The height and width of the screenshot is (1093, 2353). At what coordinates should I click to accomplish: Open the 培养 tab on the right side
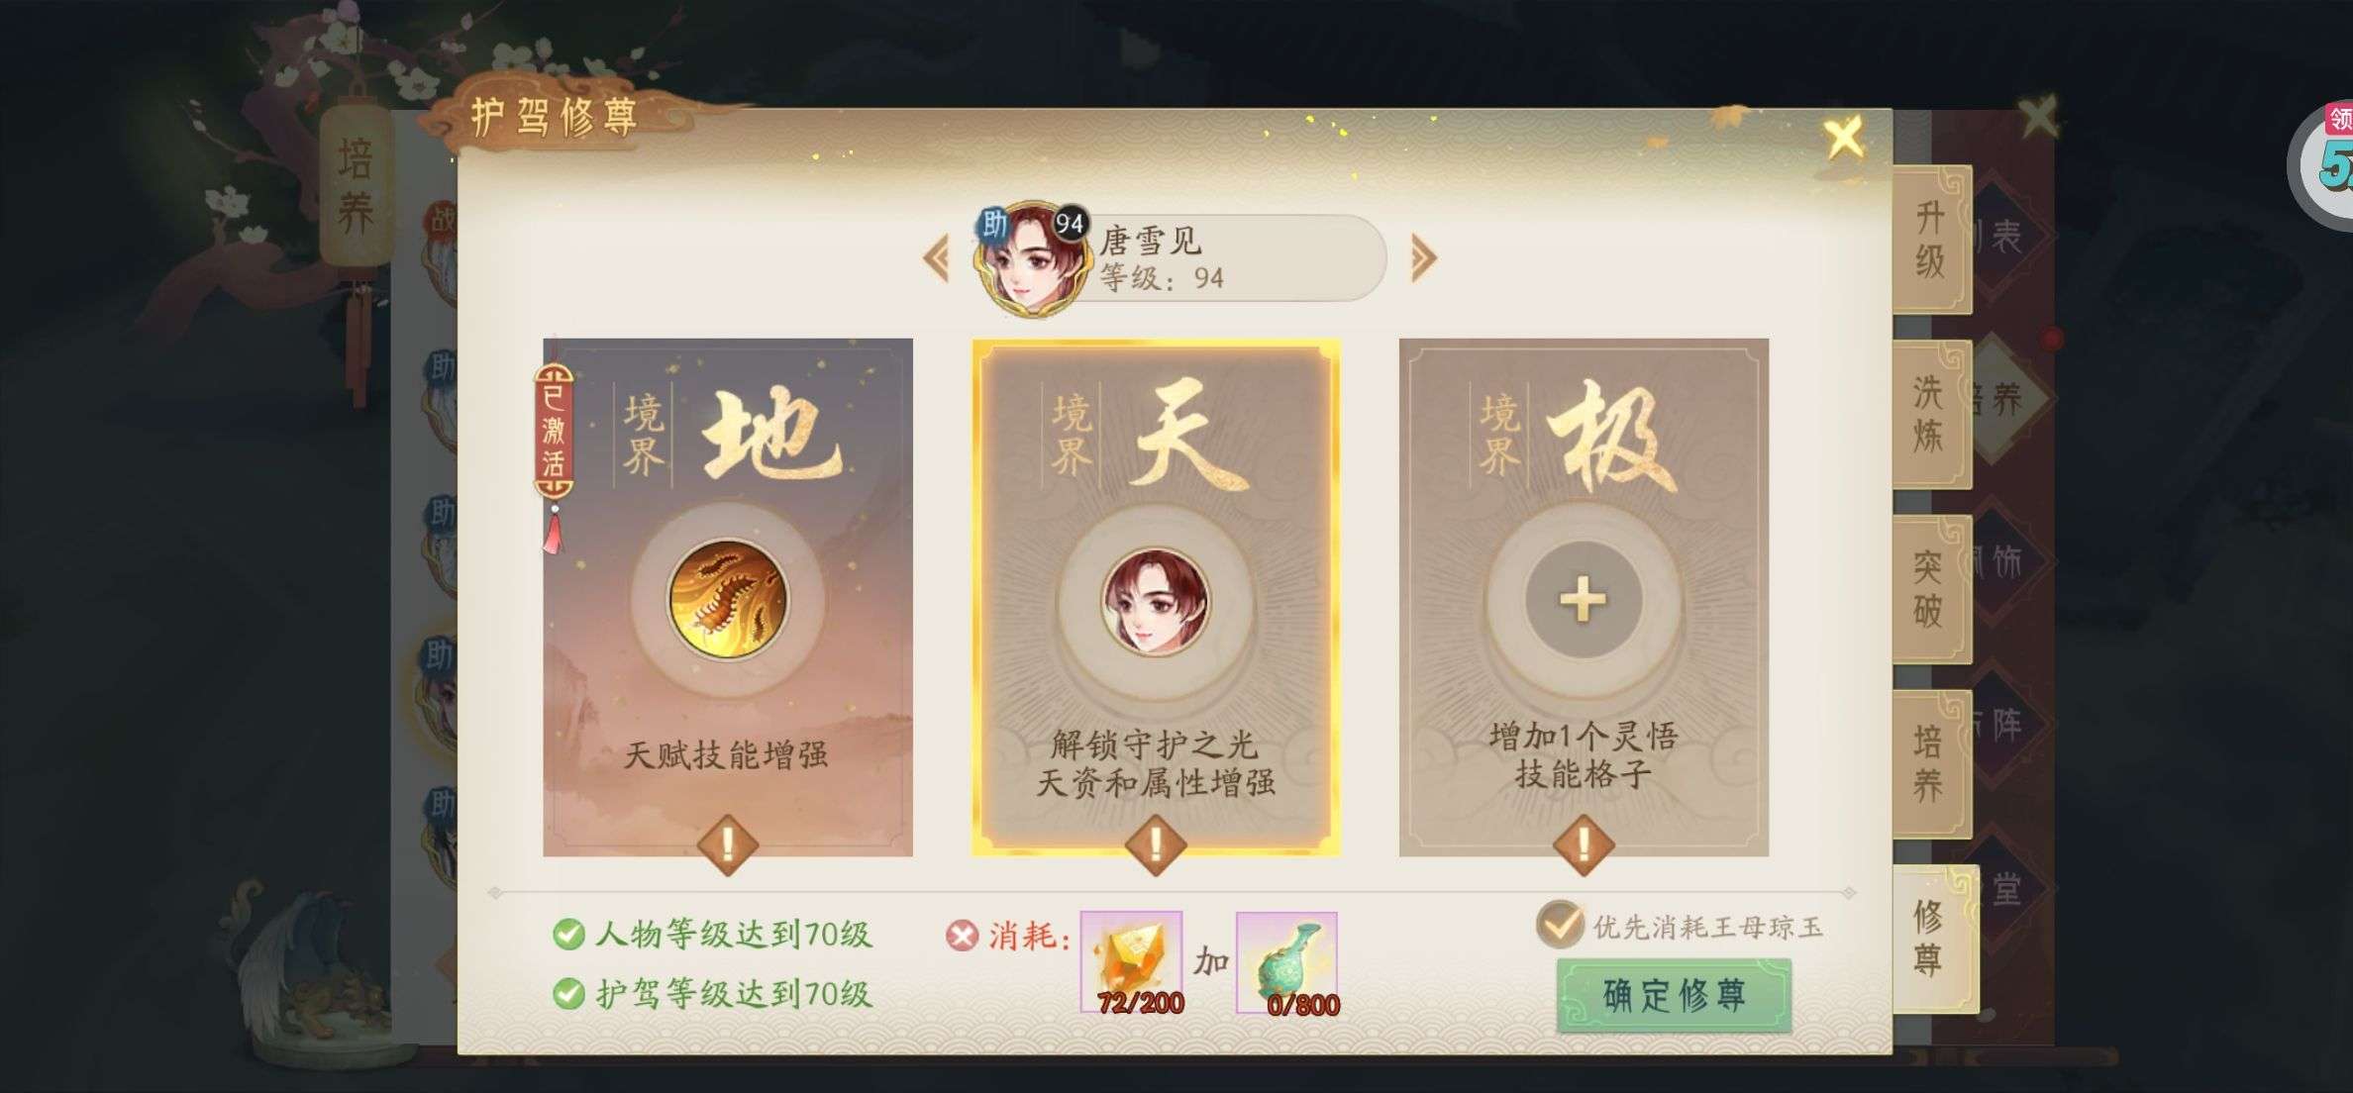(x=1931, y=762)
